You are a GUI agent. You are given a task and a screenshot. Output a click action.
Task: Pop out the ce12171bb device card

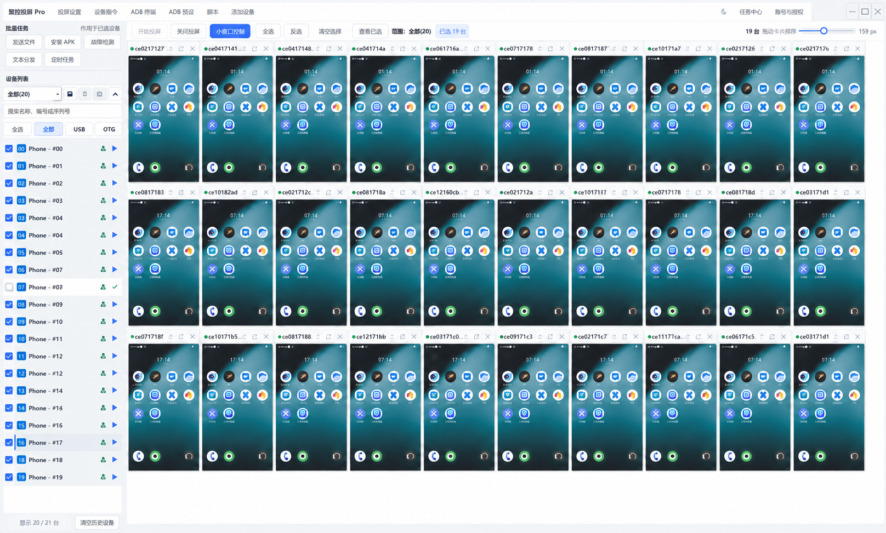(x=402, y=337)
